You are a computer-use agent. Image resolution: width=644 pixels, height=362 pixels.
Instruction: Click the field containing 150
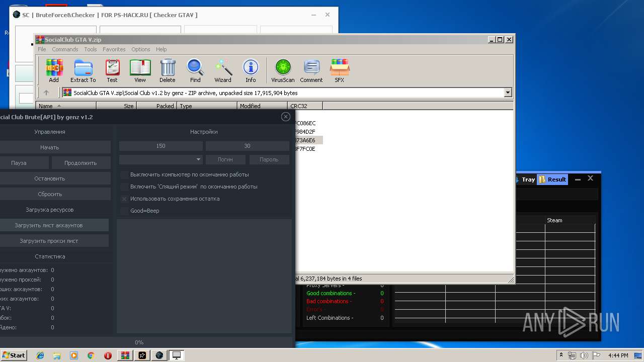coord(161,146)
